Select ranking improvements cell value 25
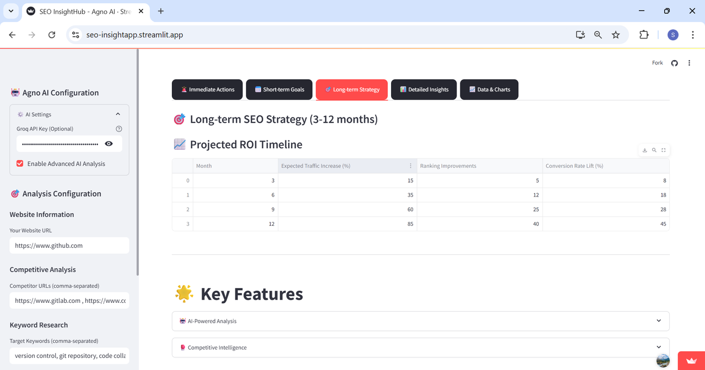This screenshot has width=705, height=370. [x=480, y=209]
